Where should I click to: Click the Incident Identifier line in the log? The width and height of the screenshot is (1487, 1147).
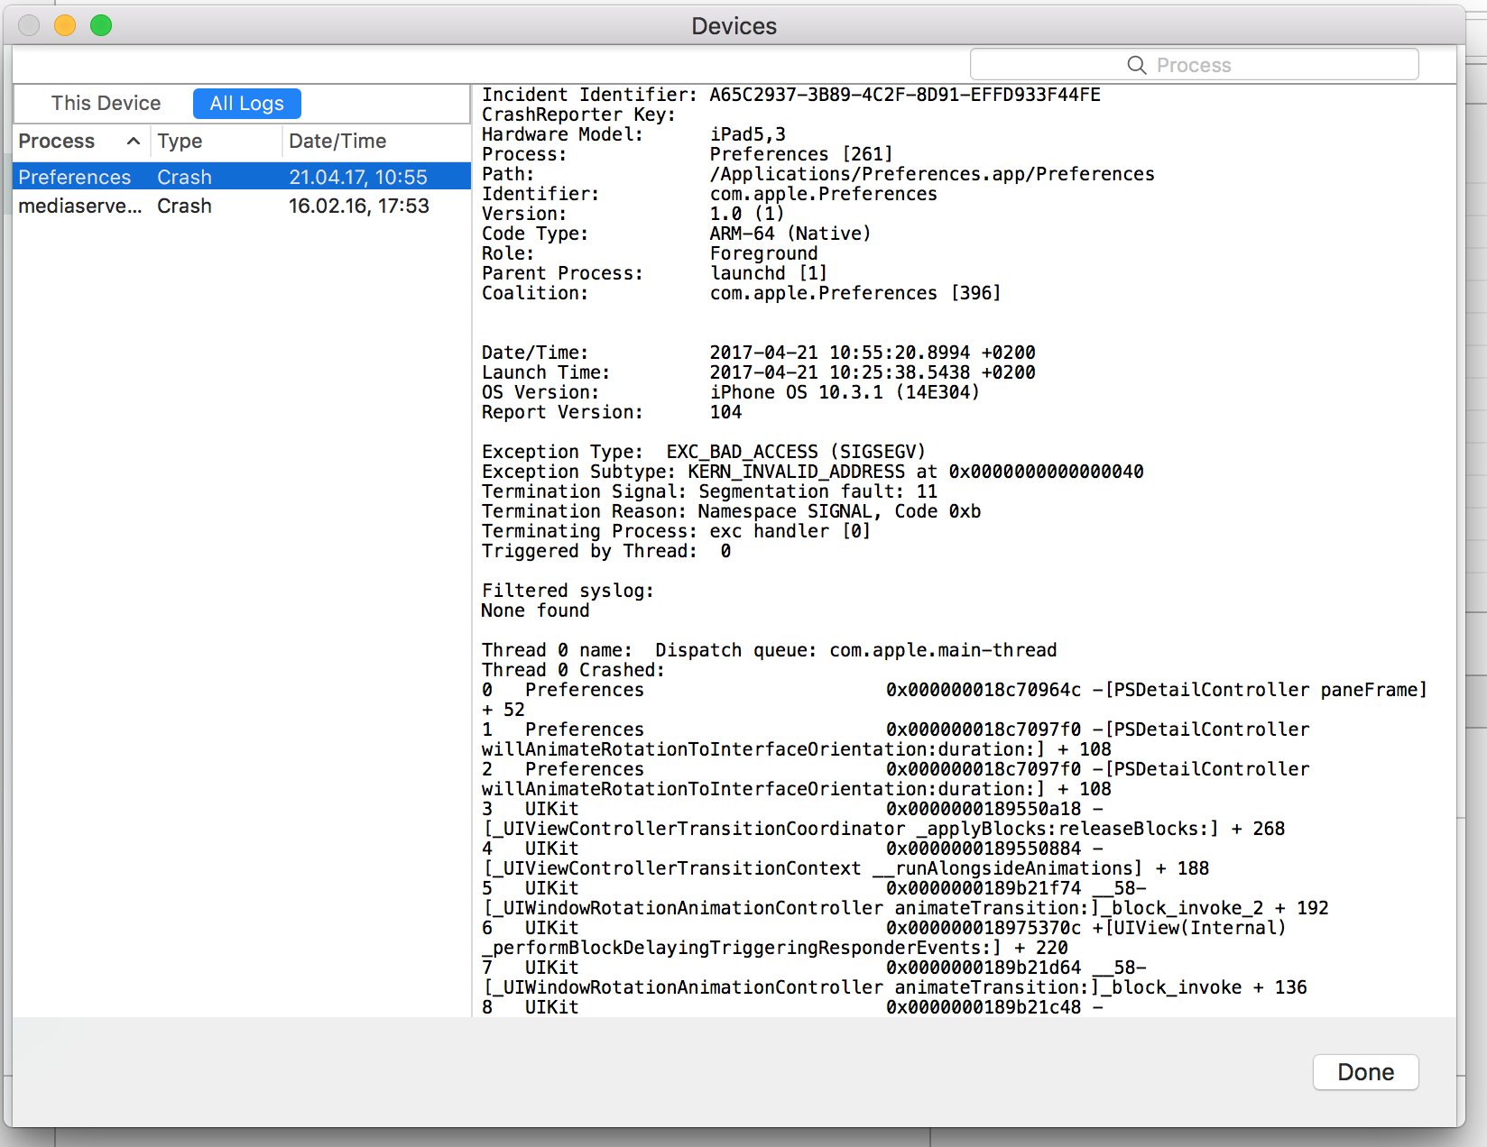pyautogui.click(x=790, y=95)
